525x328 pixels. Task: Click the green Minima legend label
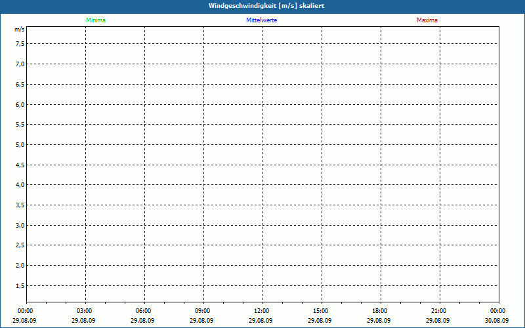(x=96, y=20)
